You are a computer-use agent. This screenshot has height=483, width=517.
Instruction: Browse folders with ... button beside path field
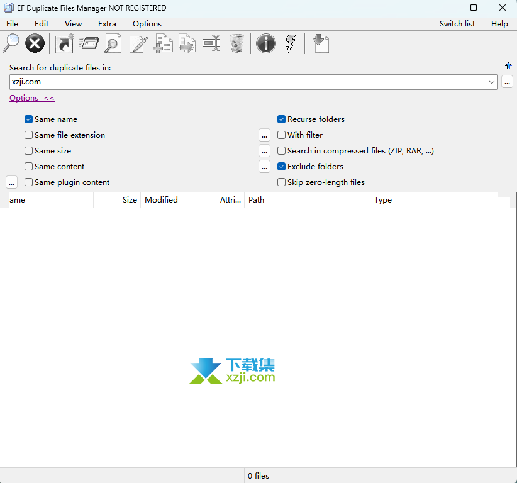pyautogui.click(x=507, y=82)
